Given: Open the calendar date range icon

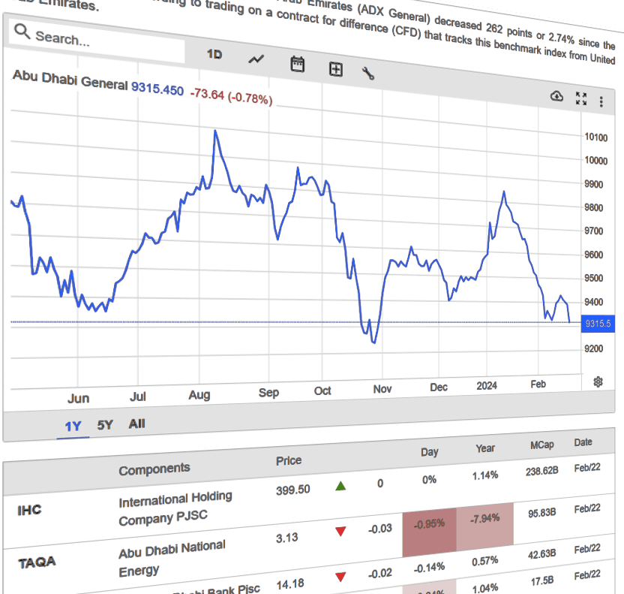Looking at the screenshot, I should 297,64.
